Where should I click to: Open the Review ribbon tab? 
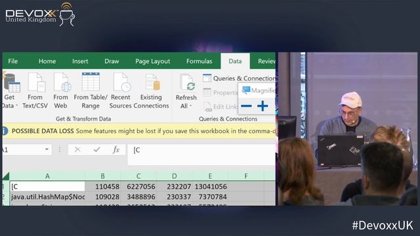266,61
